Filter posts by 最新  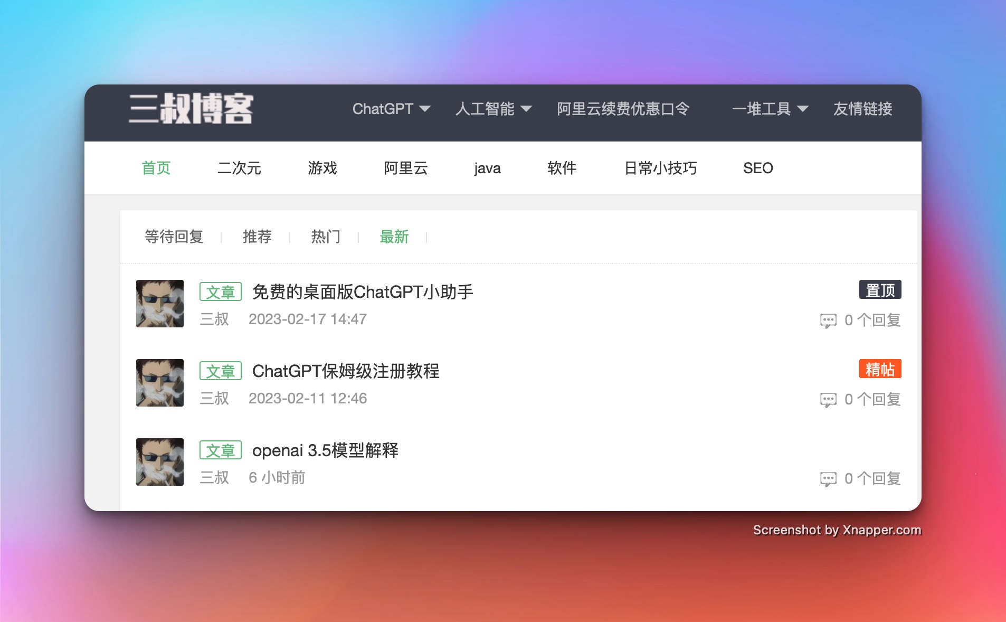394,237
